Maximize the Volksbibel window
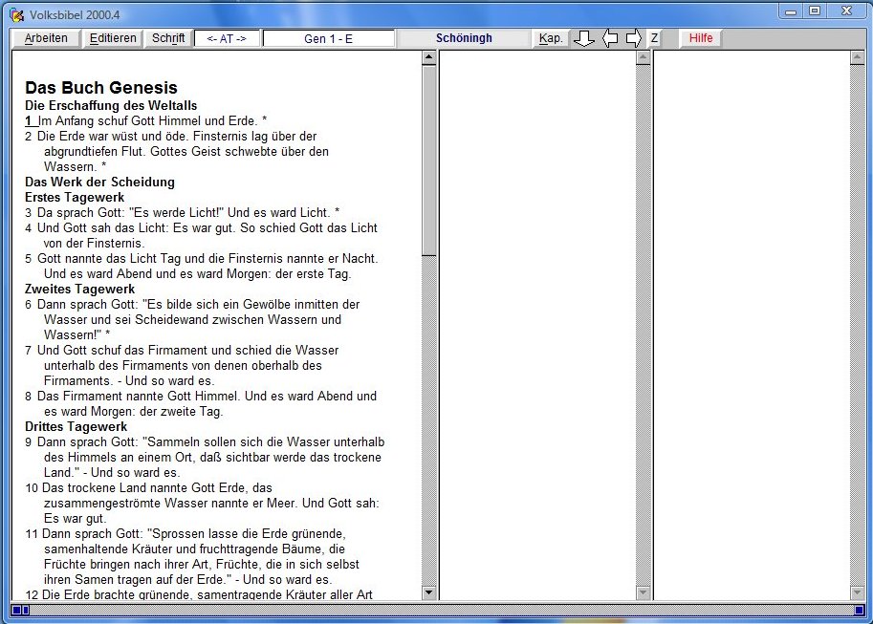 (x=815, y=11)
